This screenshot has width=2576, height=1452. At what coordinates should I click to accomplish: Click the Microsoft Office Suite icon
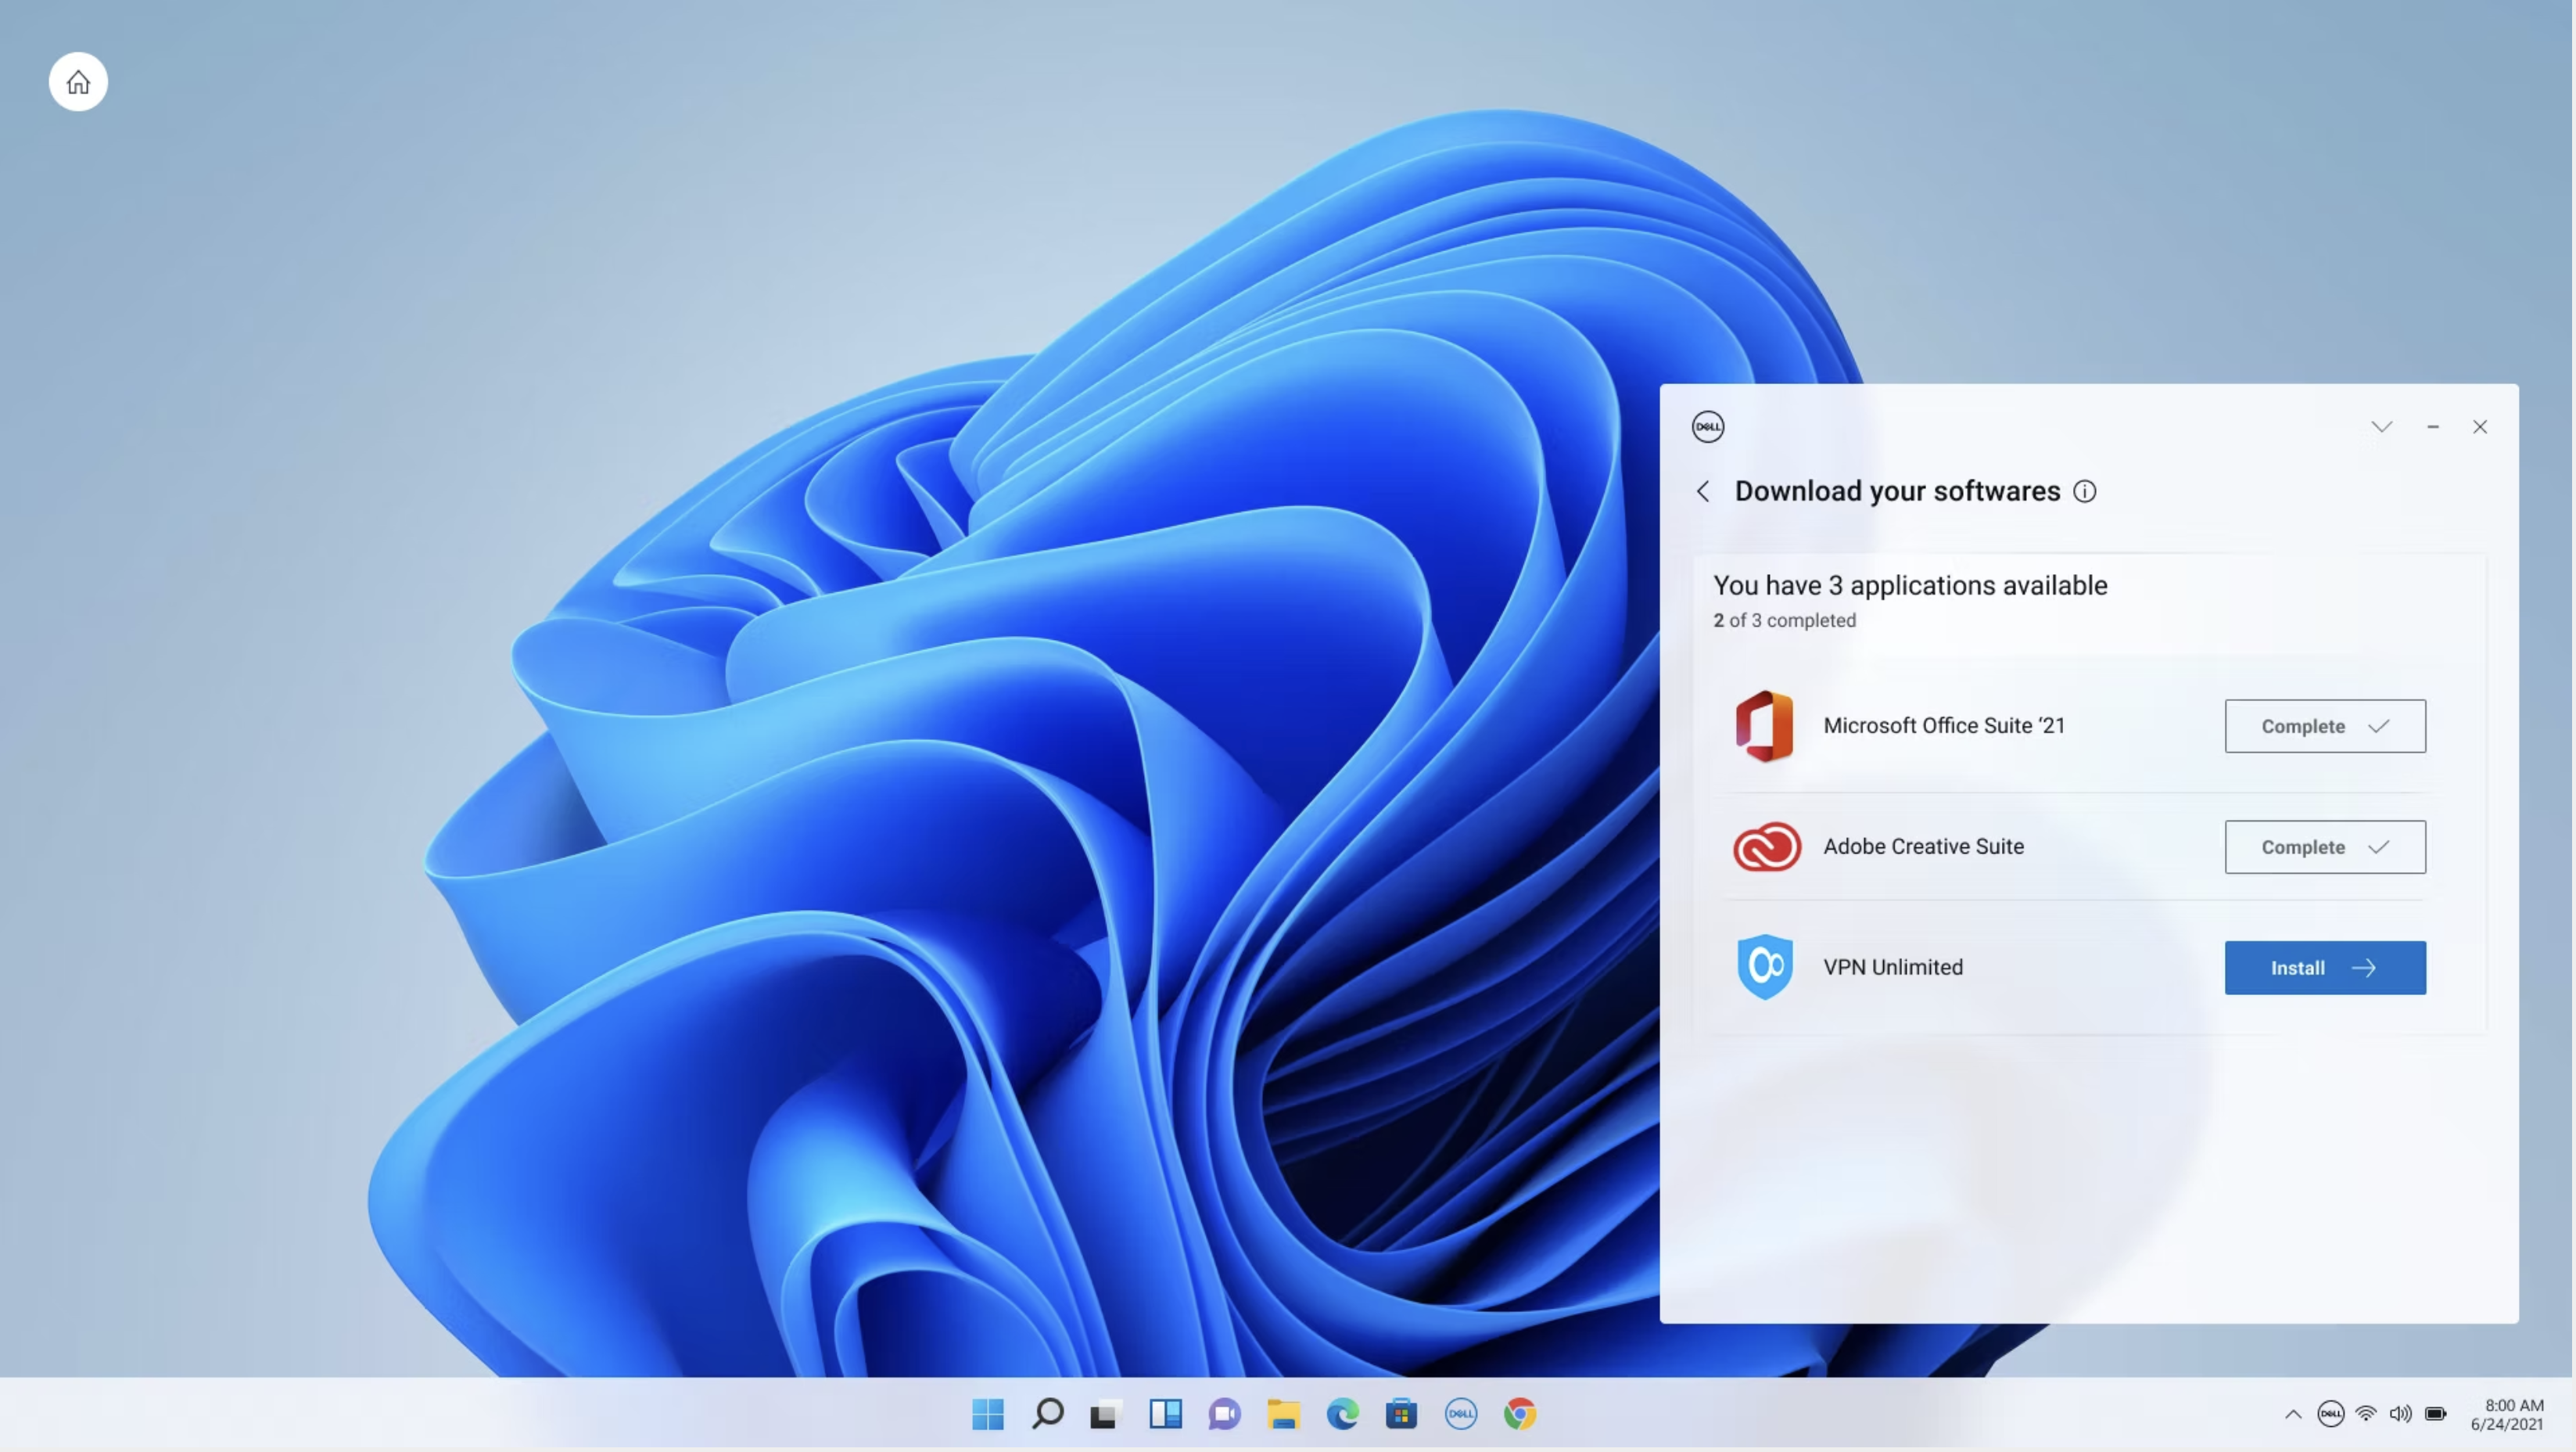pyautogui.click(x=1764, y=725)
